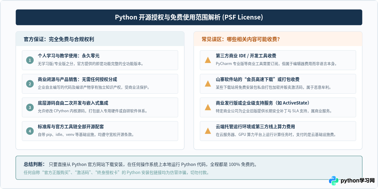The height and width of the screenshot is (189, 378).
Task: Click the warning triangle beside 商业发行版或企业级支持服务
Action: click(208, 107)
